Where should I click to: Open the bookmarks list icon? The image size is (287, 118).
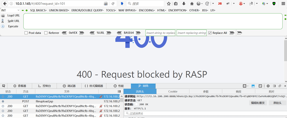[176, 4]
